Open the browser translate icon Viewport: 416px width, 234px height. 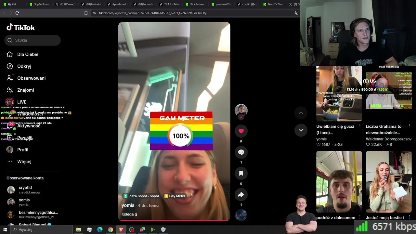(x=296, y=13)
